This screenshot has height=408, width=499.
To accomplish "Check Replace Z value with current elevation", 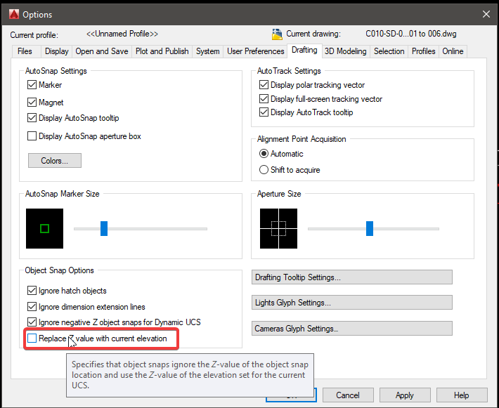I will click(32, 338).
